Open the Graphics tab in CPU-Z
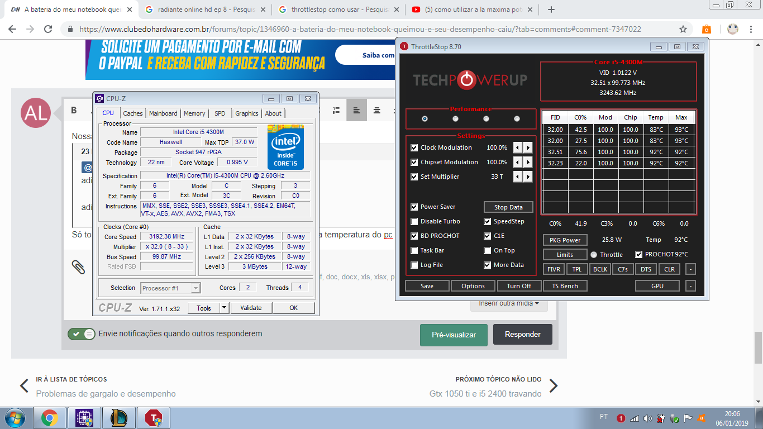This screenshot has width=763, height=429. pos(246,113)
